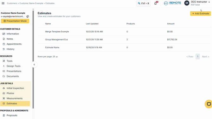Sort by the Products column header
The width and height of the screenshot is (212, 119).
click(131, 24)
